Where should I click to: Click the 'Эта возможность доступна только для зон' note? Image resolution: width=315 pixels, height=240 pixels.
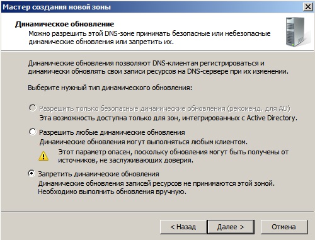coord(168,118)
